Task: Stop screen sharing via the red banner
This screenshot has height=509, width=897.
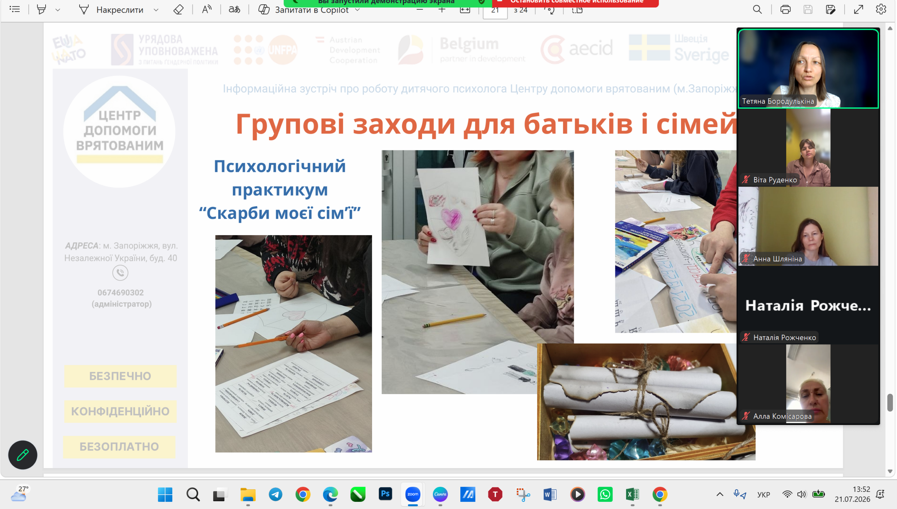Action: tap(576, 3)
